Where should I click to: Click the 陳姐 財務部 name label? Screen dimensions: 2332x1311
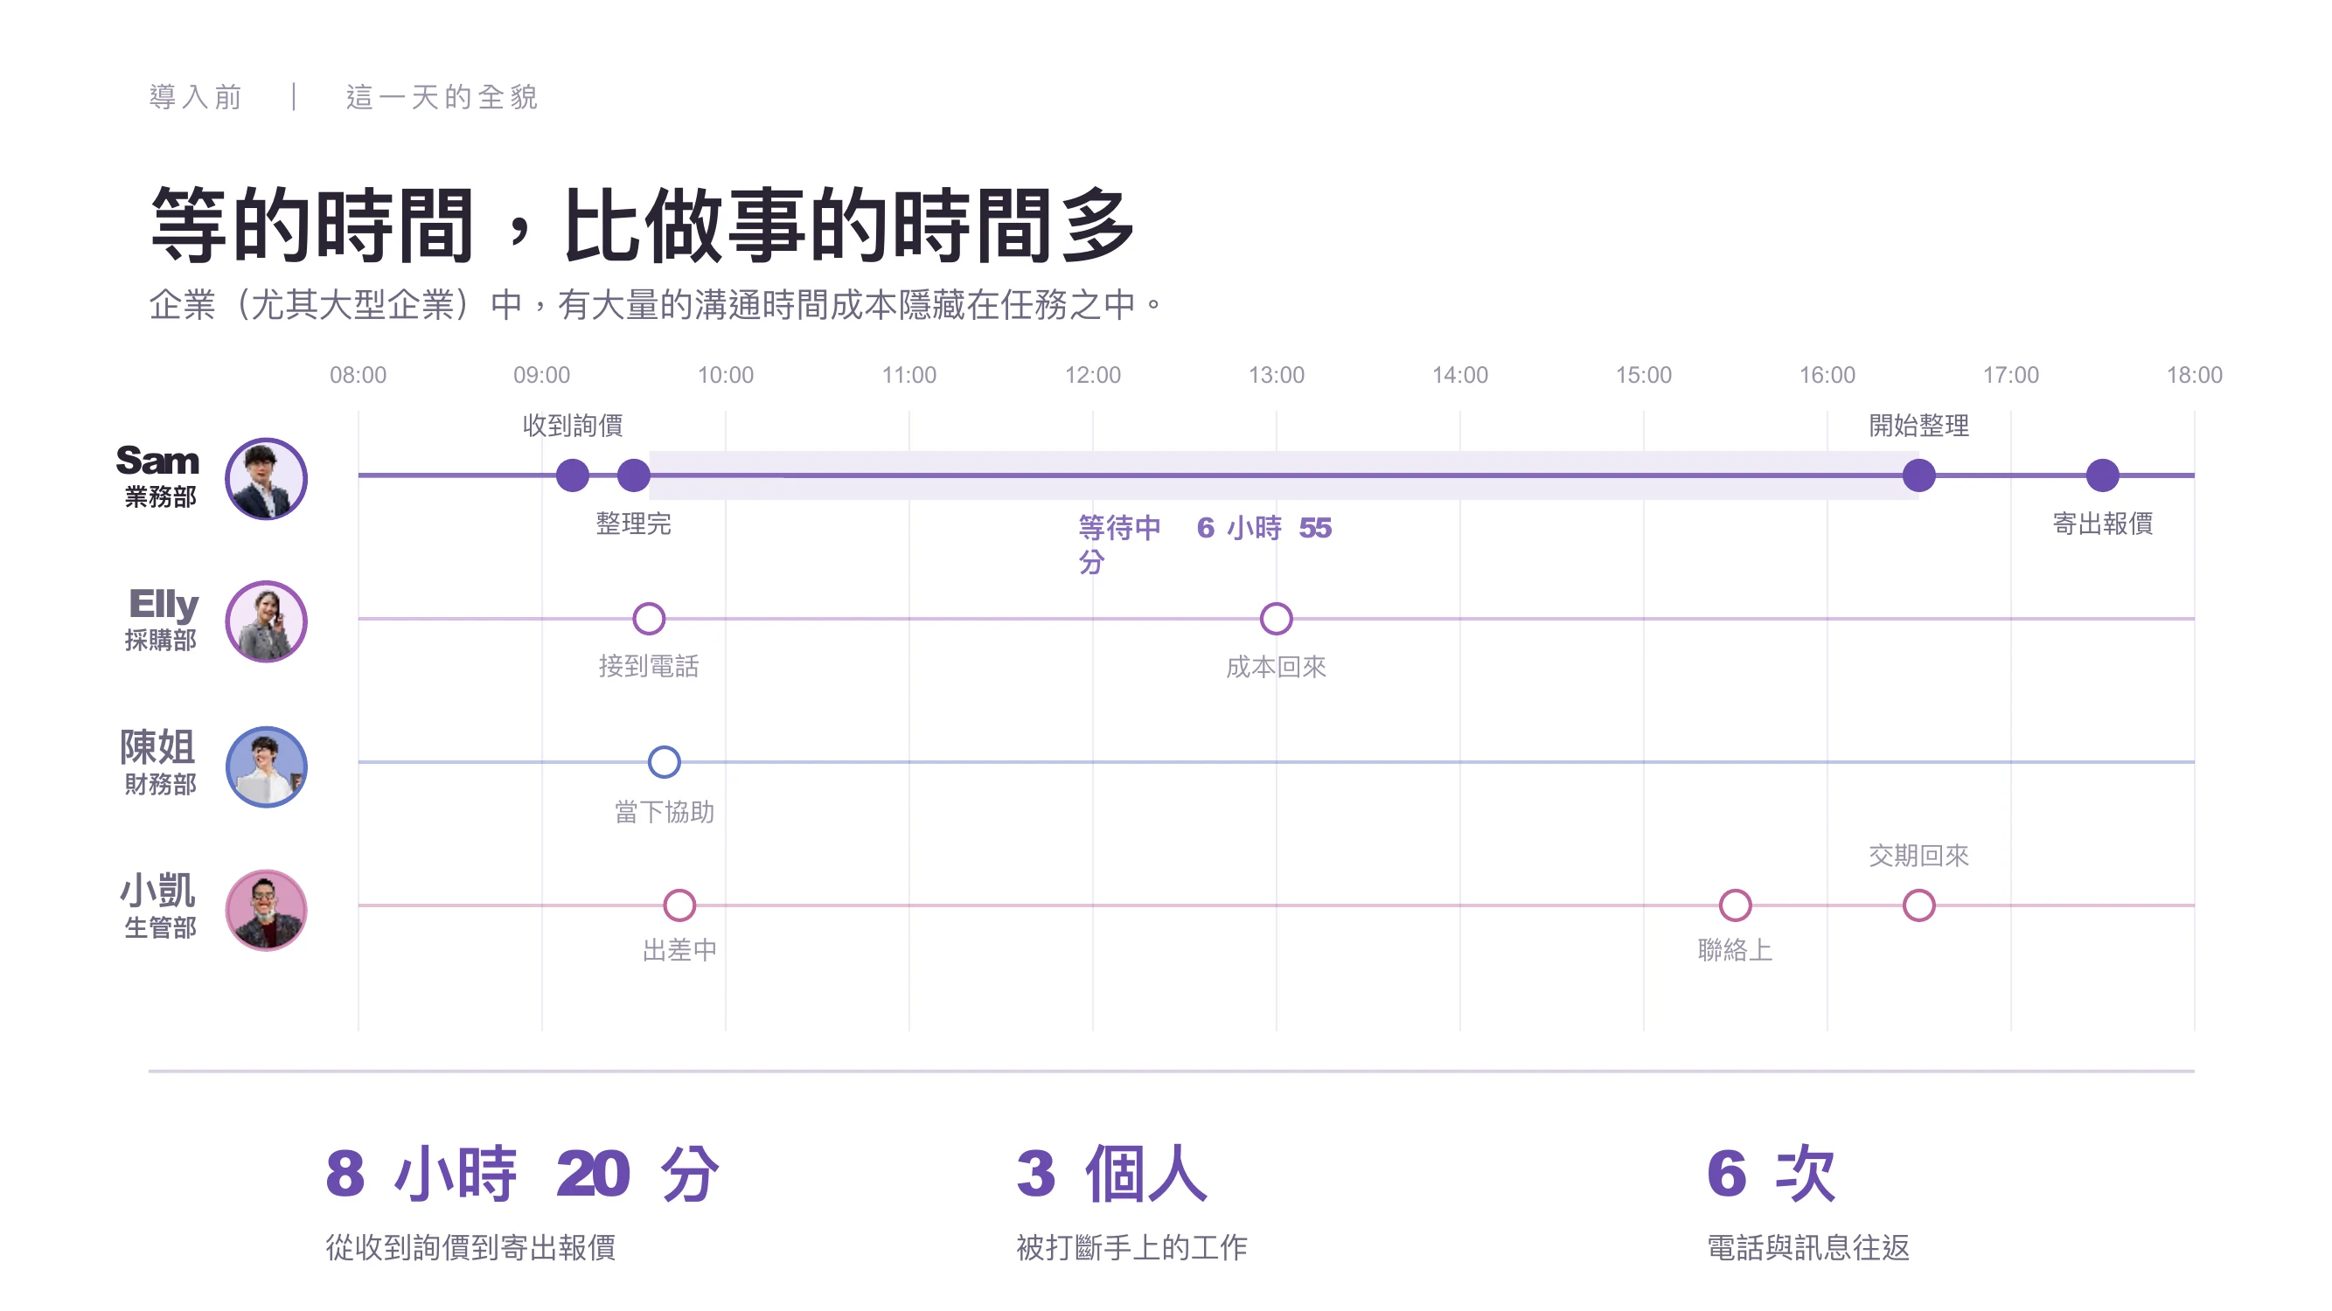point(158,762)
